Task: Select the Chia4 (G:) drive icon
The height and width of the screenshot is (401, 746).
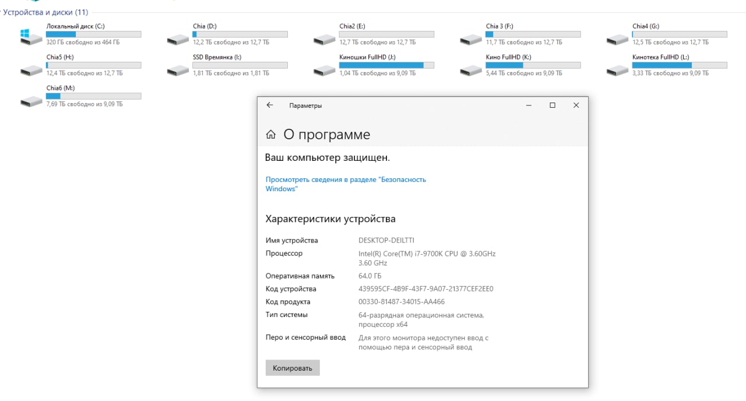Action: 618,40
